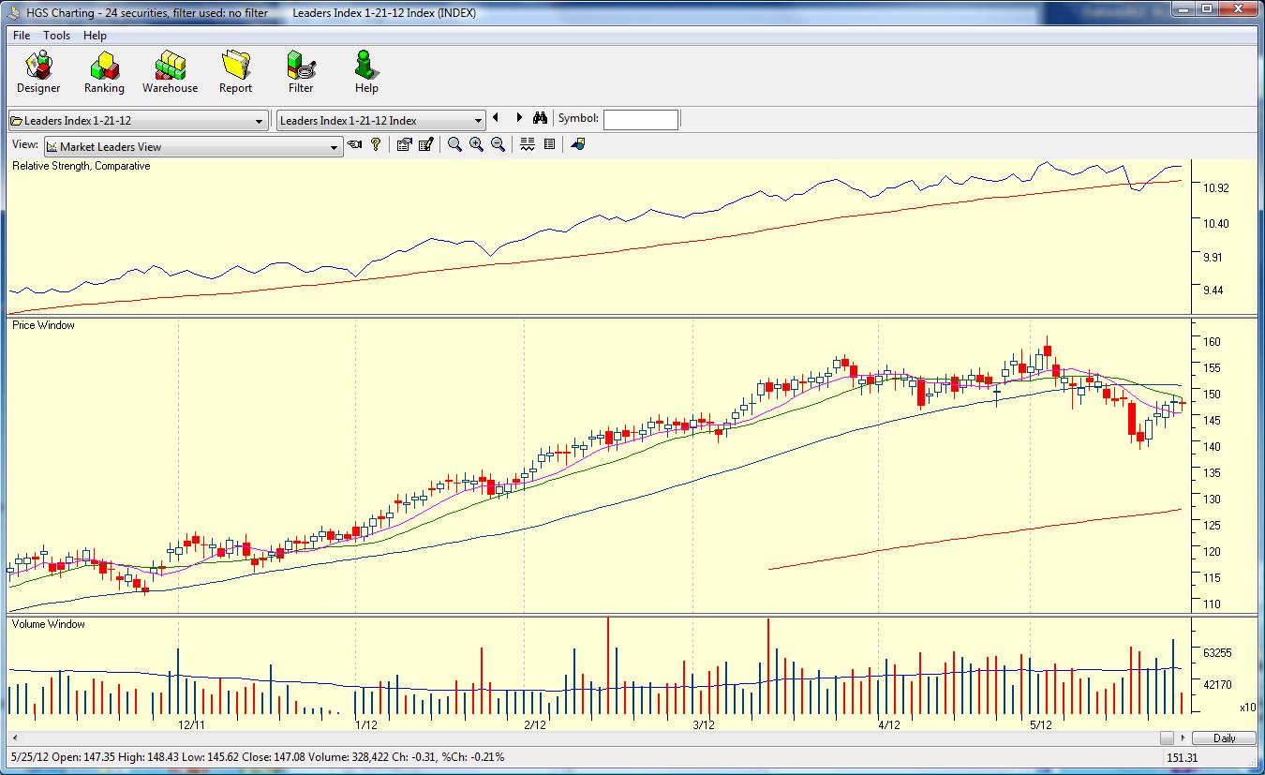Click the zoom in magnifier icon
Viewport: 1265px width, 775px height.
click(476, 144)
